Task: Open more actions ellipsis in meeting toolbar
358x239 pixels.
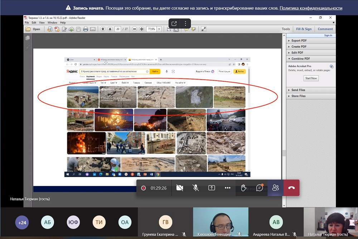Action: (228, 188)
